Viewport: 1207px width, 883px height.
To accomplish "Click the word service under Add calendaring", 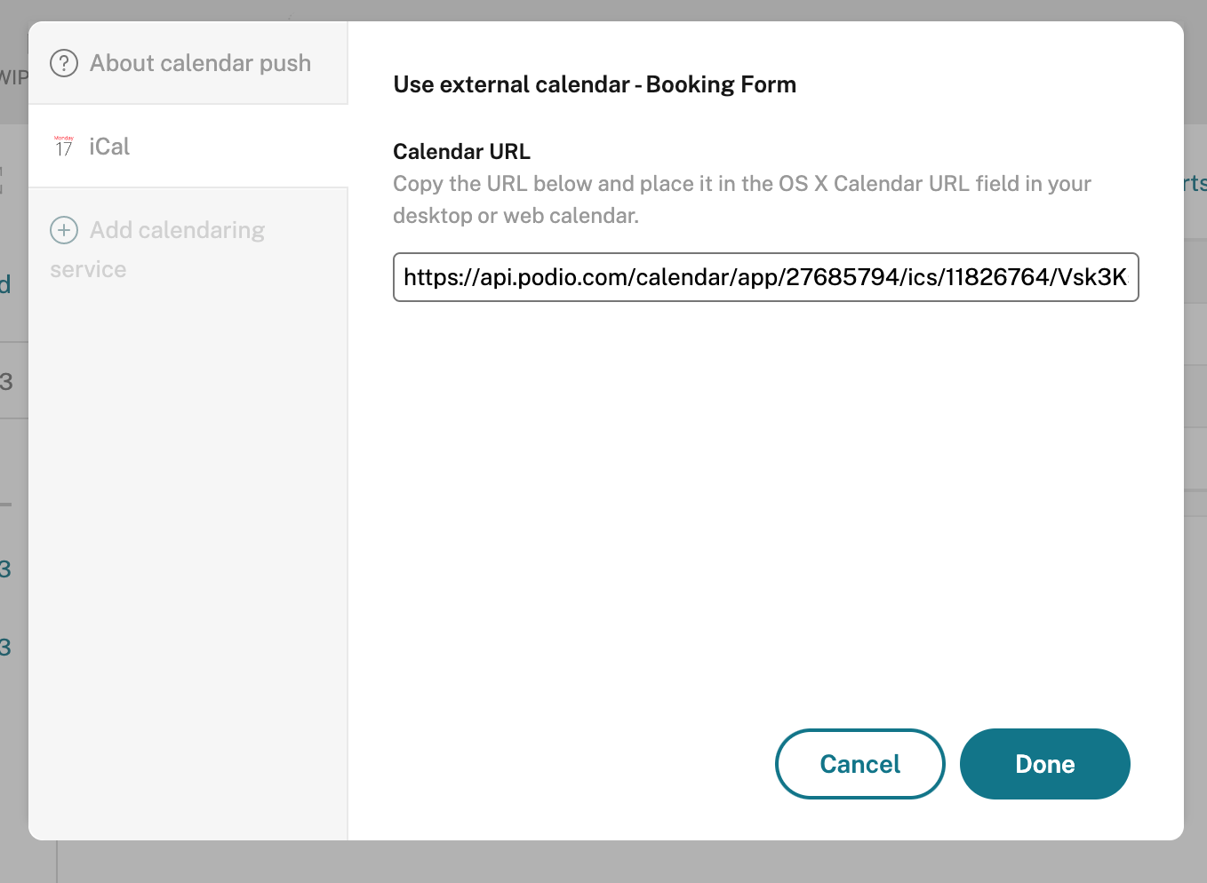I will point(88,269).
